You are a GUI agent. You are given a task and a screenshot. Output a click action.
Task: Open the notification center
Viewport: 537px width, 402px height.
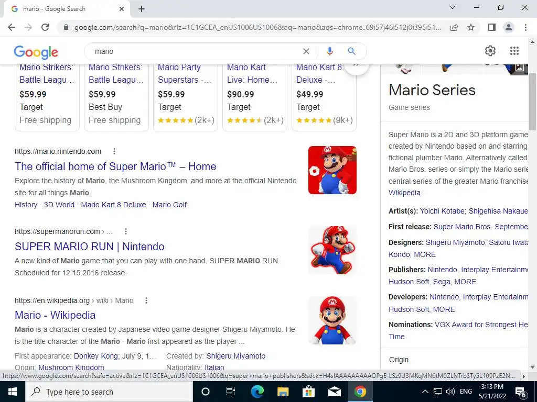[521, 392]
